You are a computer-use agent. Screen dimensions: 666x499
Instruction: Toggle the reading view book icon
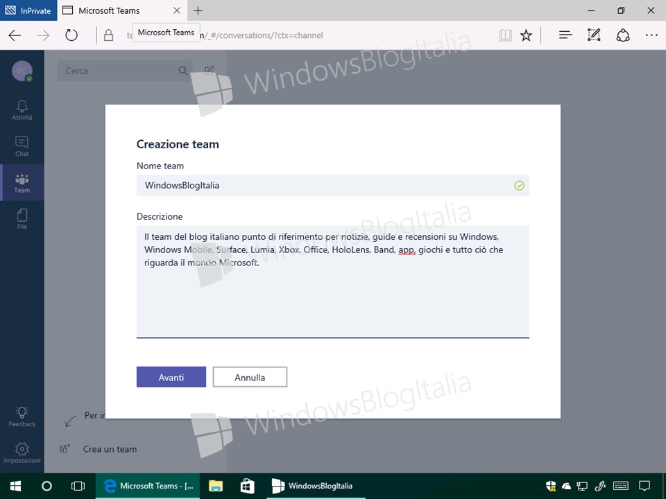505,35
